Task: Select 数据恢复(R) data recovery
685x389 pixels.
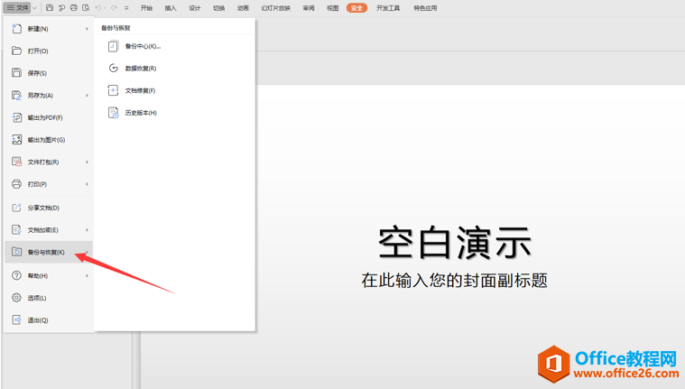Action: [x=140, y=69]
